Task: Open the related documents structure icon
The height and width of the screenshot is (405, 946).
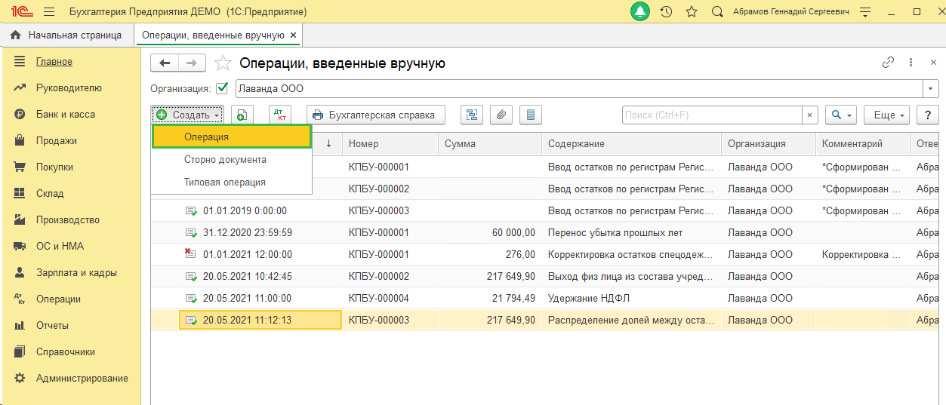Action: (473, 115)
